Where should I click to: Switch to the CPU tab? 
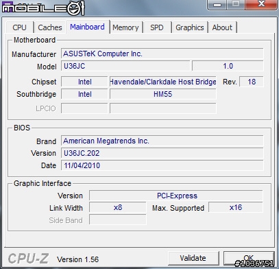point(20,27)
